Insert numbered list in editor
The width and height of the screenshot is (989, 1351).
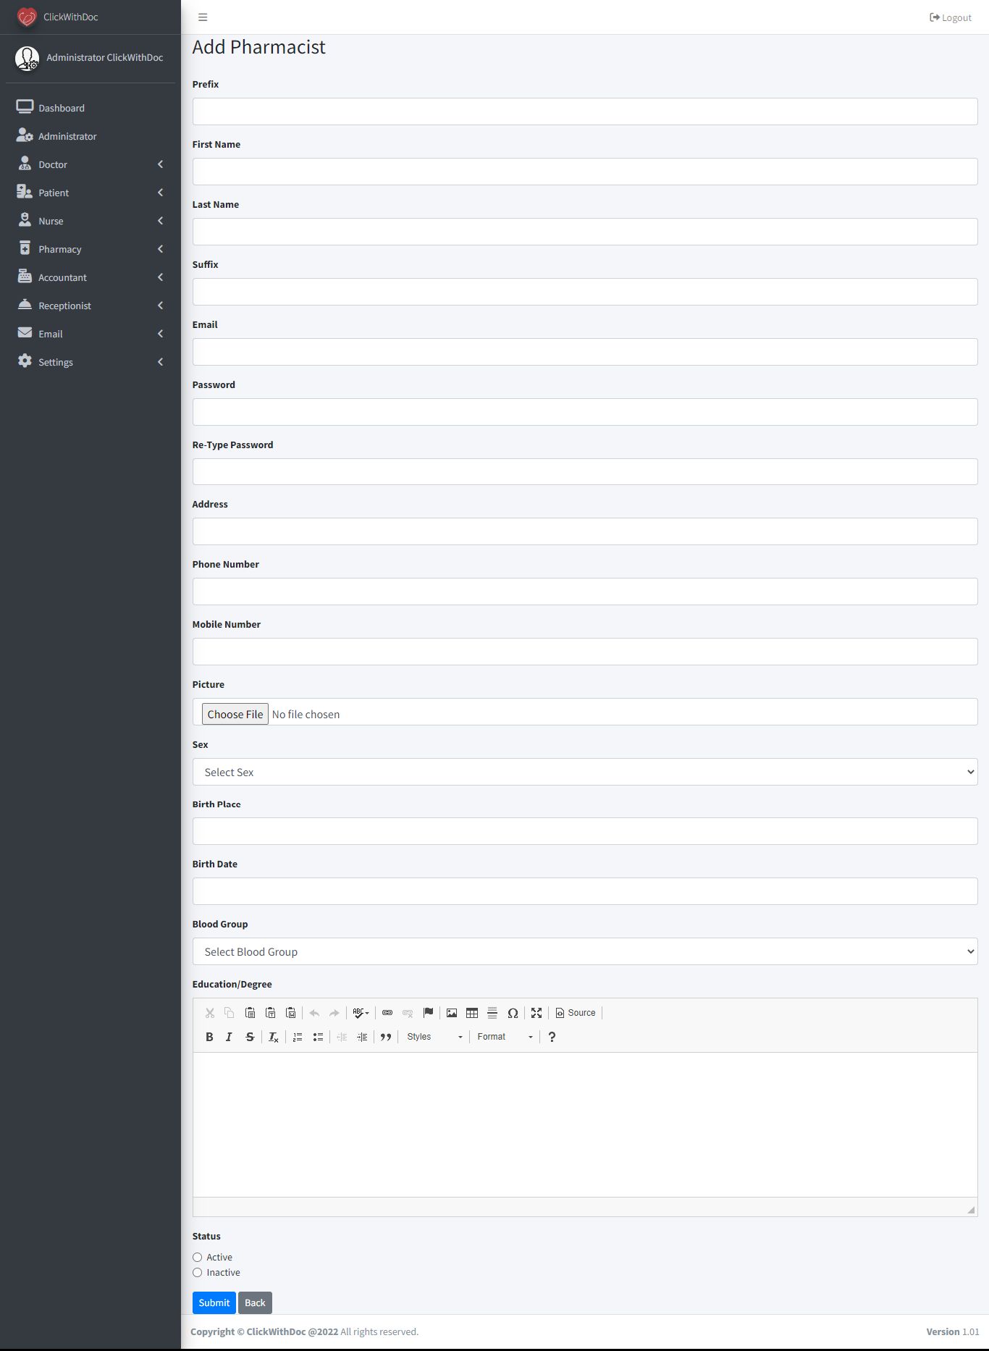pos(298,1037)
